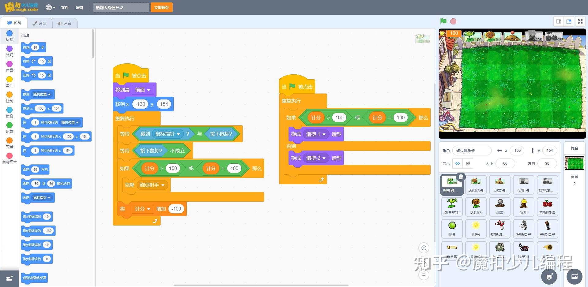Edit the project name field 植物大战僵尸-2
588x287 pixels.
[x=121, y=7]
